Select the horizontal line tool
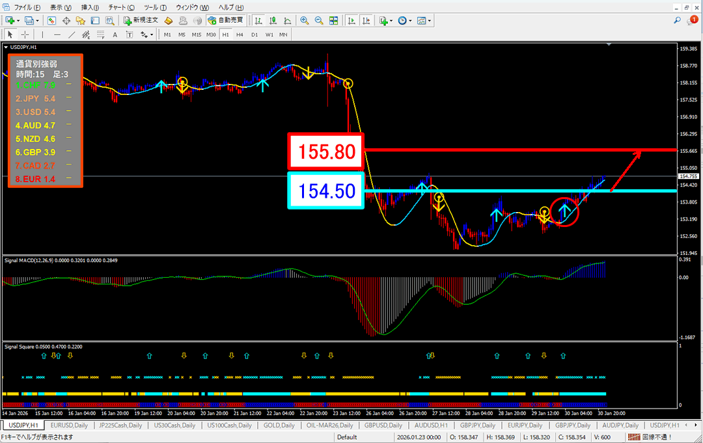 point(57,34)
